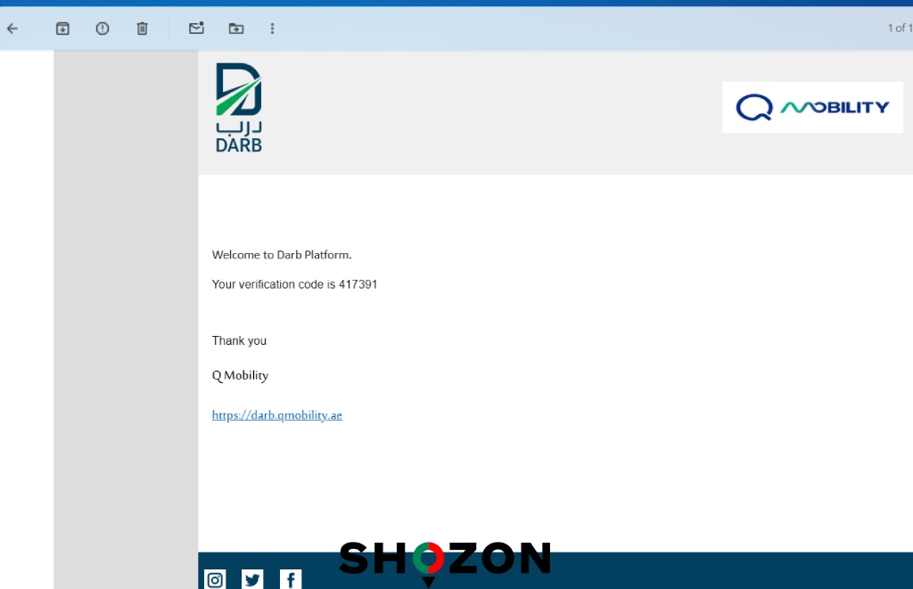Click the SHOZON watermark logo
Screen dimensions: 913x589
tap(444, 559)
